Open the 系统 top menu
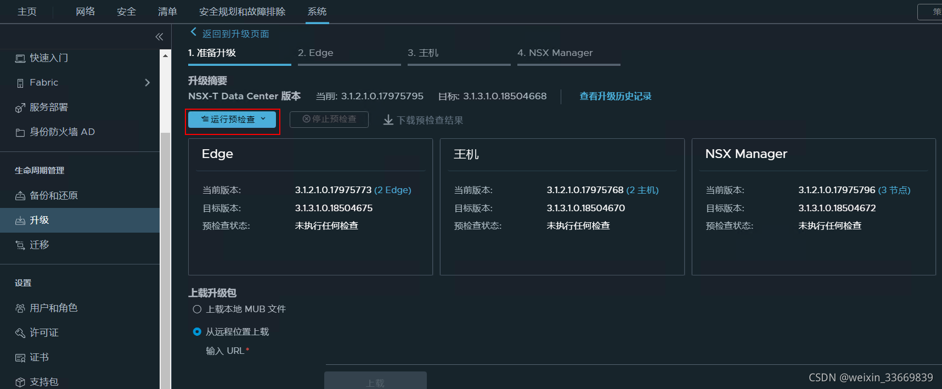This screenshot has height=389, width=942. pos(317,12)
